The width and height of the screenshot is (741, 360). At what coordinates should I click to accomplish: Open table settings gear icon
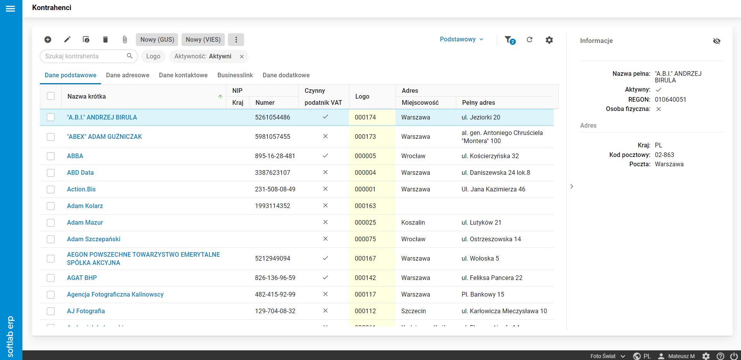click(x=549, y=40)
